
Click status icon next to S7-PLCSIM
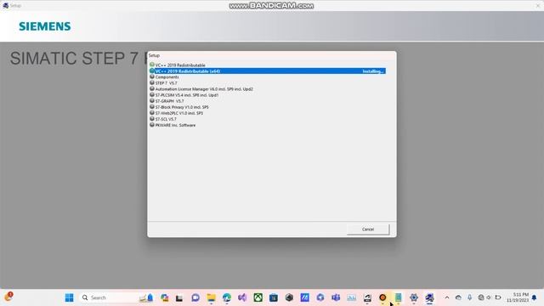tap(152, 94)
